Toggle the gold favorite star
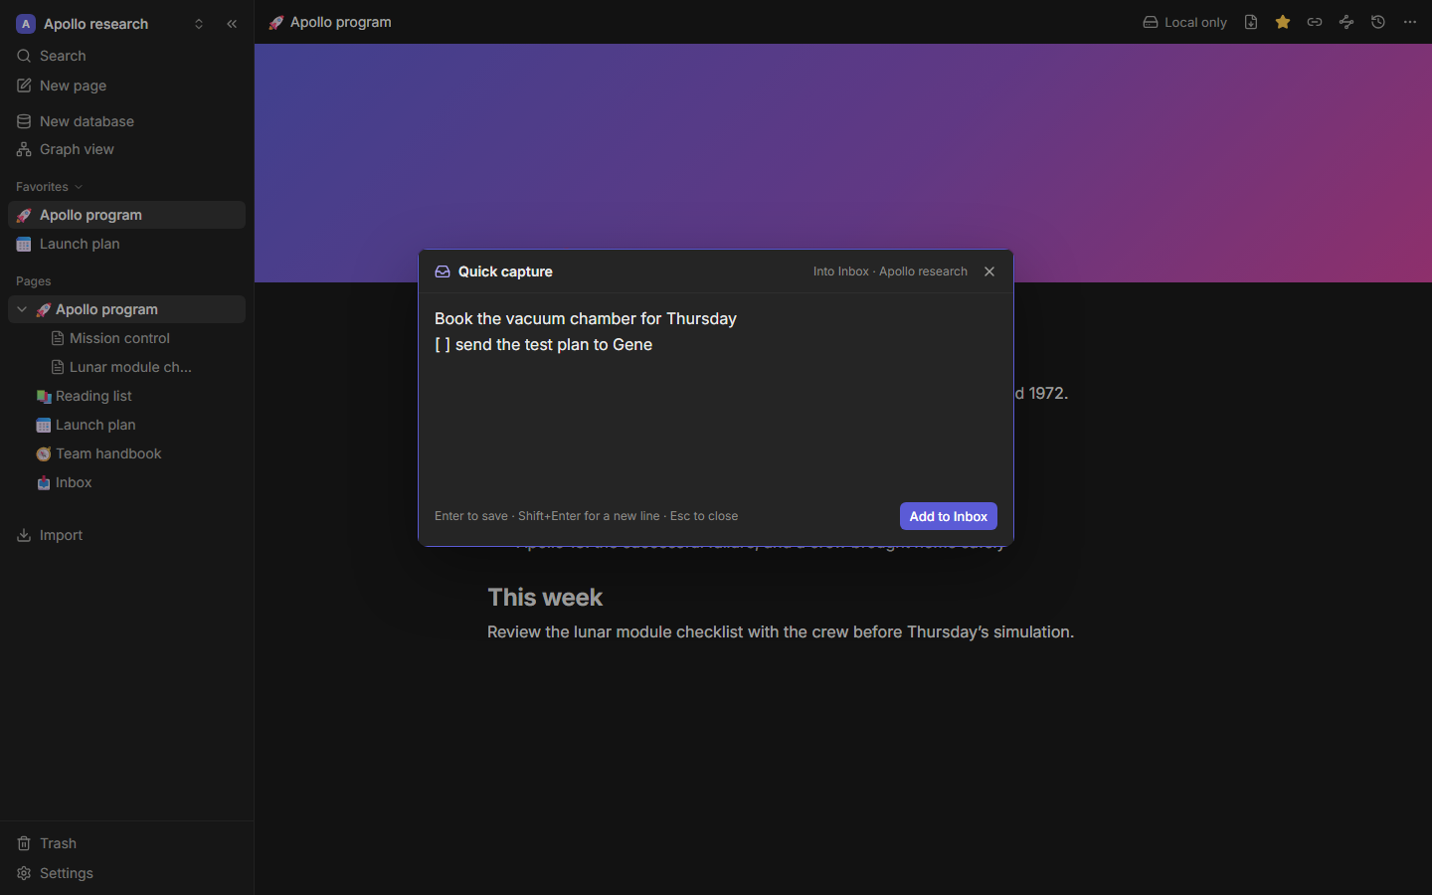1432x895 pixels. pyautogui.click(x=1283, y=22)
